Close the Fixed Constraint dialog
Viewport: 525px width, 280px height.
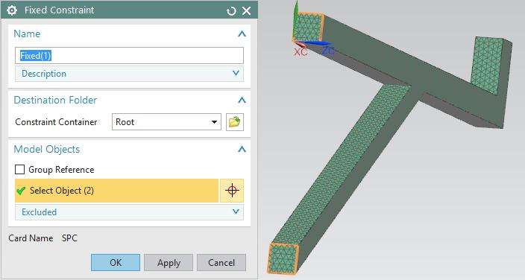coord(246,10)
